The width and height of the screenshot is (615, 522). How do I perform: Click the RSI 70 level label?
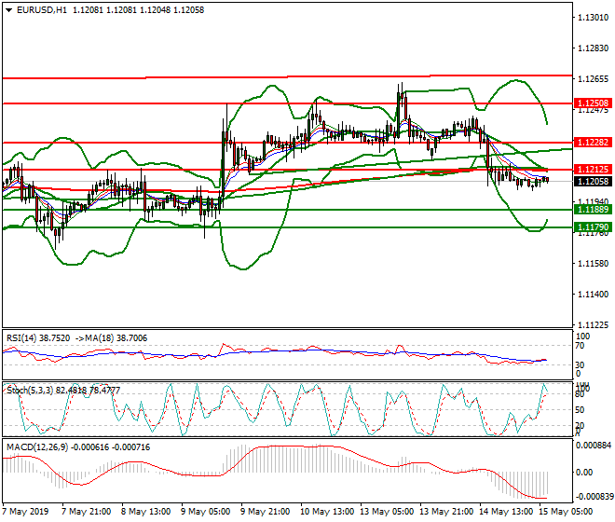click(580, 346)
